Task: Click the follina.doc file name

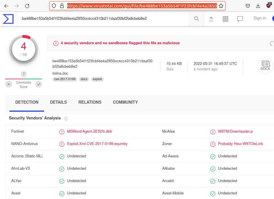Action: [x=60, y=74]
